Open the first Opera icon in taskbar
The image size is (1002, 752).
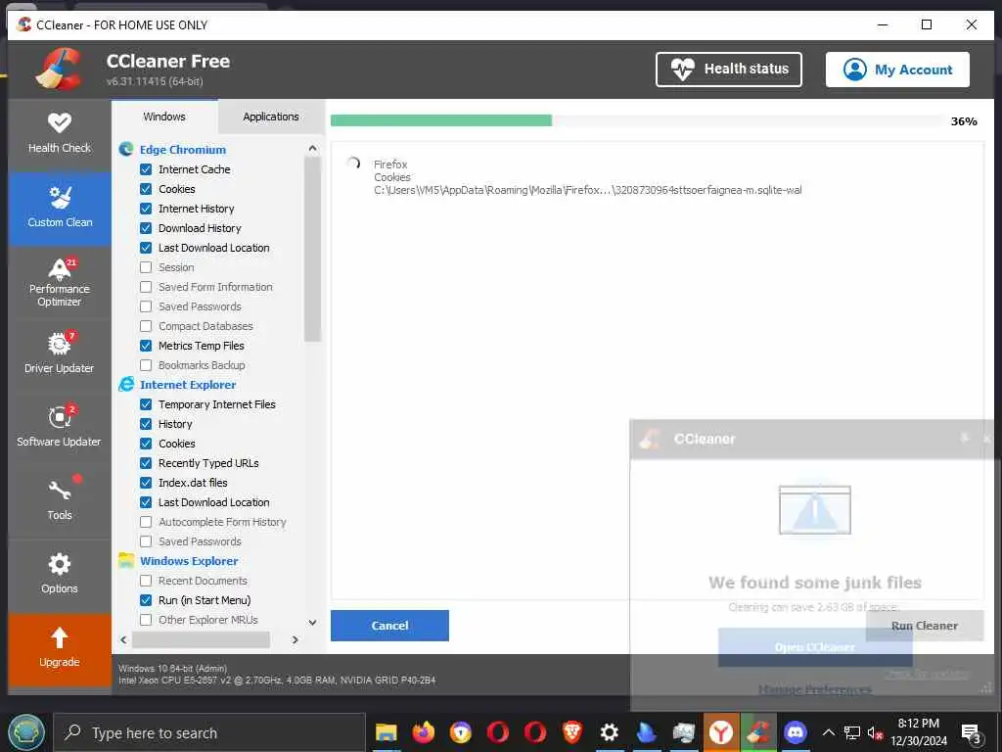point(497,732)
